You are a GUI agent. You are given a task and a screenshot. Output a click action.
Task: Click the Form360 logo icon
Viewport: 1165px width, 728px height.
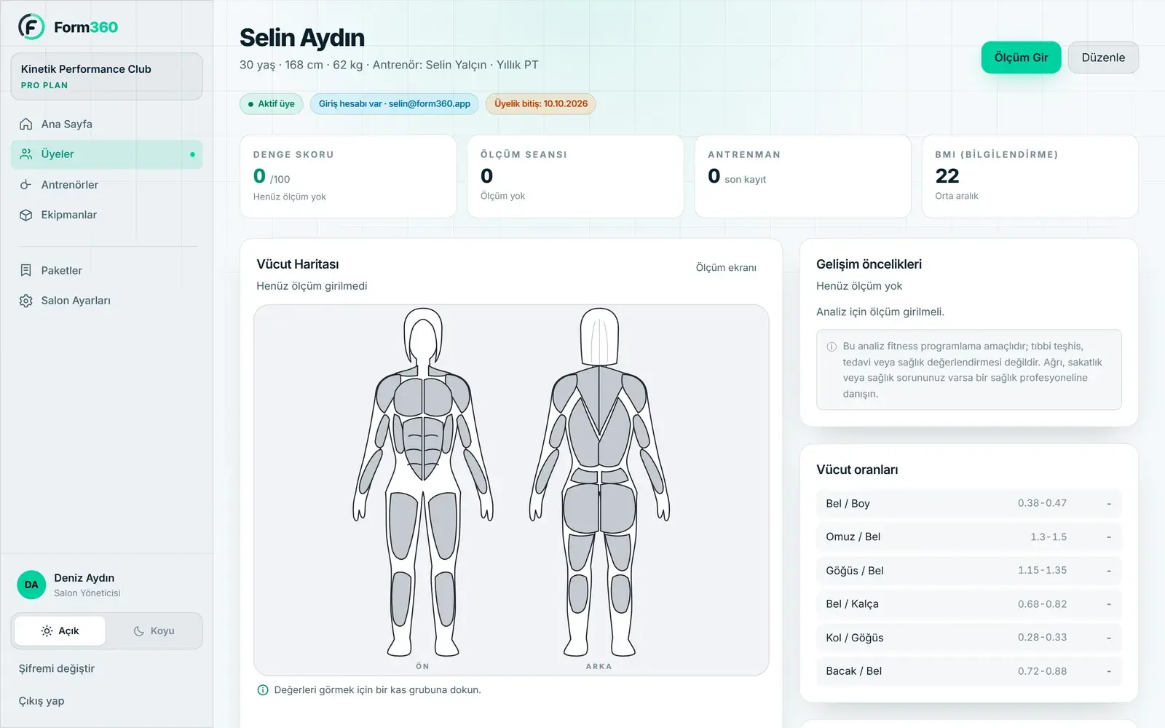31,27
